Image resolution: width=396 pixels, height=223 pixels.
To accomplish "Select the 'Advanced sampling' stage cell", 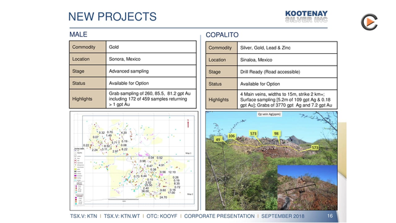I will 151,71.
